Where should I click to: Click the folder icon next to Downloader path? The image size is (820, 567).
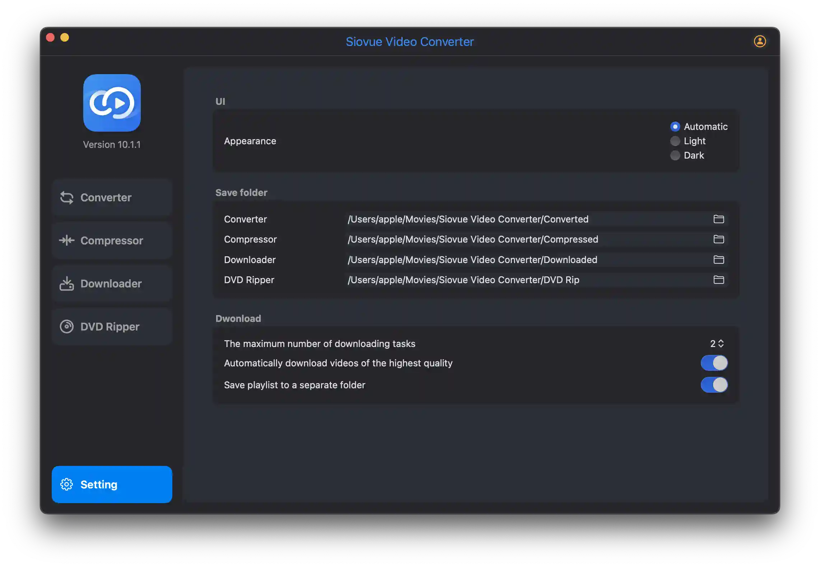coord(719,259)
